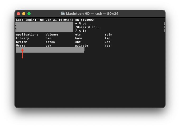Viewport: 180px width, 127px height.
Task: Click the window title 'Macintosh HD — -zsh — 80×24'
Action: [x=92, y=14]
